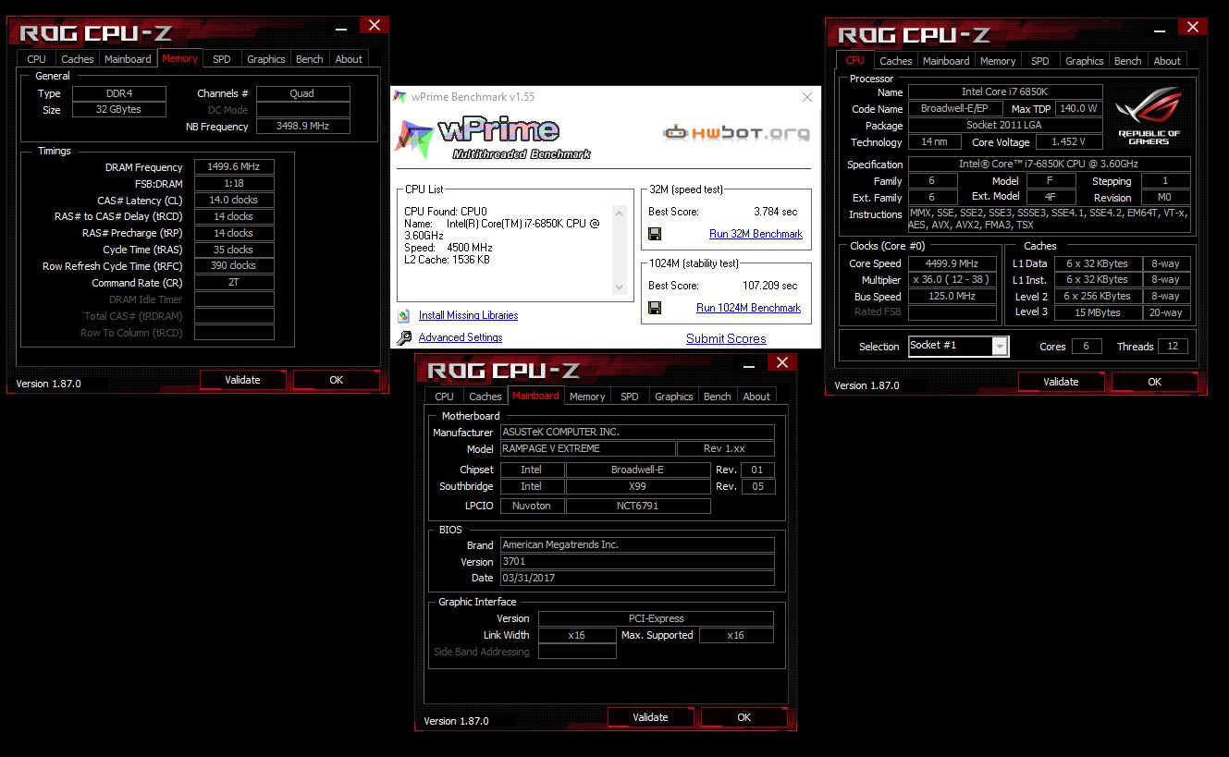This screenshot has width=1229, height=757.
Task: Click LPCIO model NCT6791 field
Action: 638,507
